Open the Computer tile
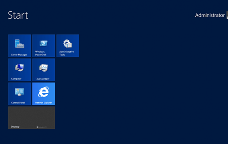 point(19,70)
